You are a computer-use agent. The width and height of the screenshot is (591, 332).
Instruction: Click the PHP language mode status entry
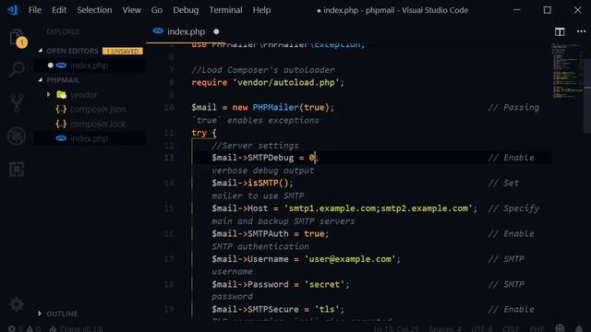(x=537, y=328)
